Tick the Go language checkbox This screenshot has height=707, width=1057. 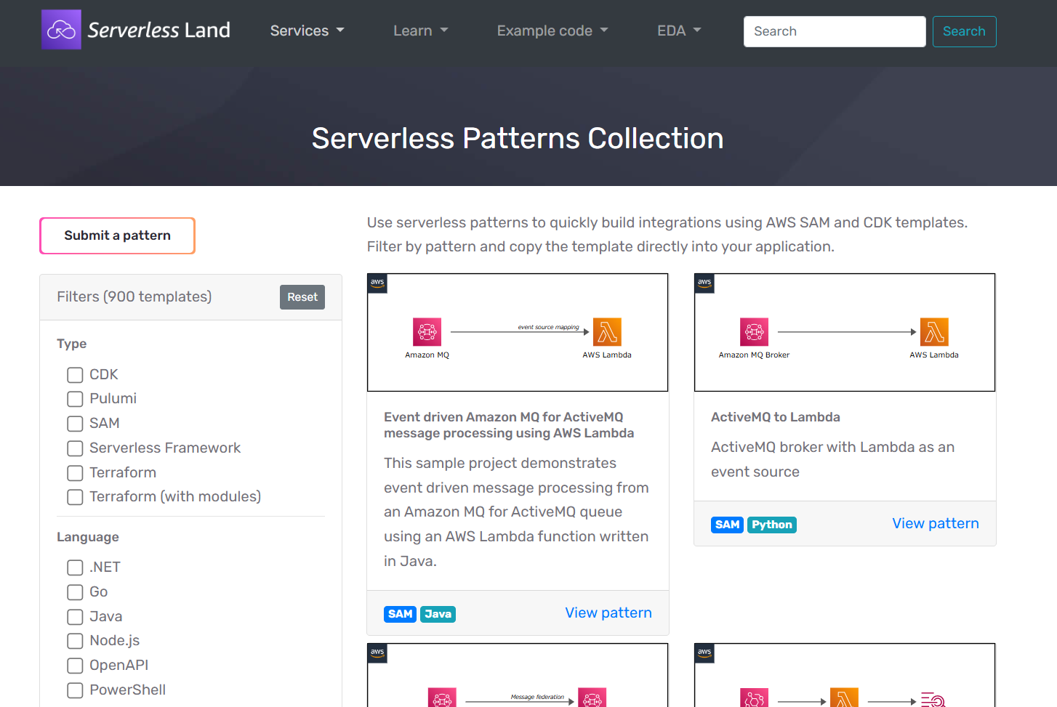point(75,592)
